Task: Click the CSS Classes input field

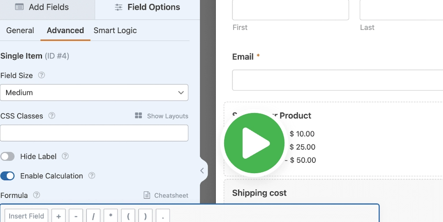Action: point(94,133)
